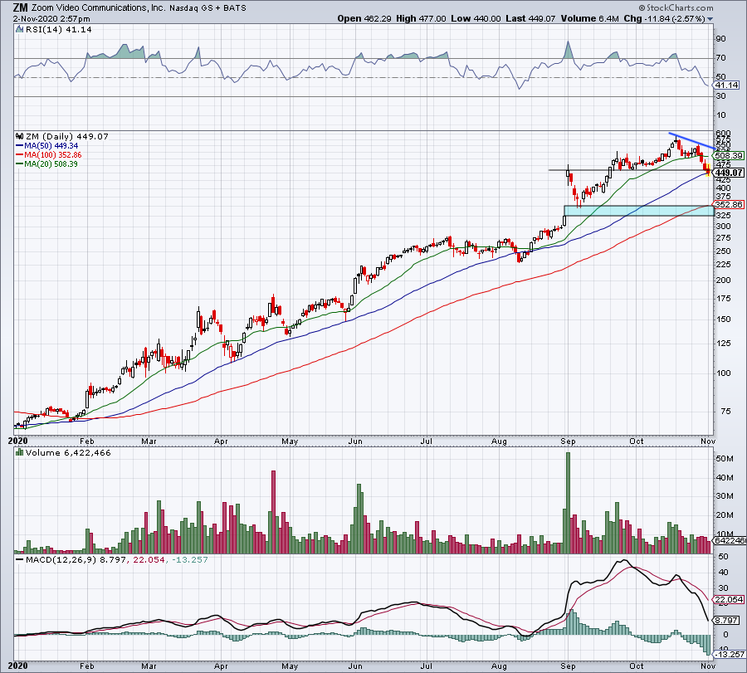Click the cyan shaded gap zone near 325-350
747x673 pixels.
(639, 211)
